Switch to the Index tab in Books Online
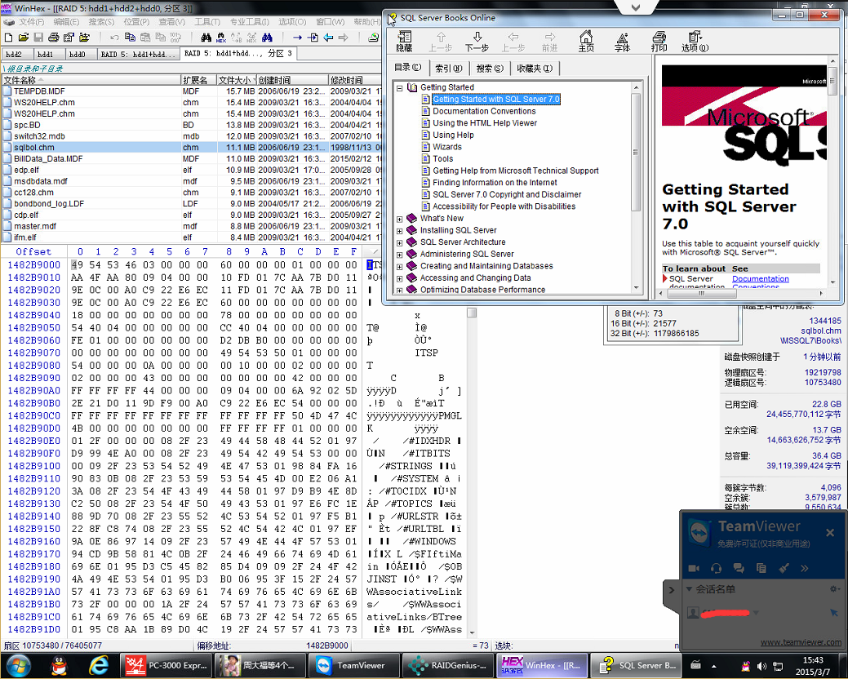The width and height of the screenshot is (848, 679). pos(449,69)
